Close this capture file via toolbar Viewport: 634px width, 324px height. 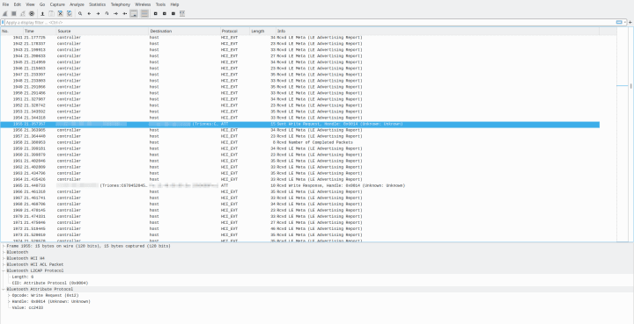[60, 14]
